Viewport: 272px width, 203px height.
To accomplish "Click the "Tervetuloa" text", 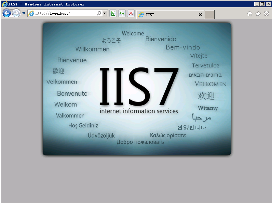I will tap(206, 65).
